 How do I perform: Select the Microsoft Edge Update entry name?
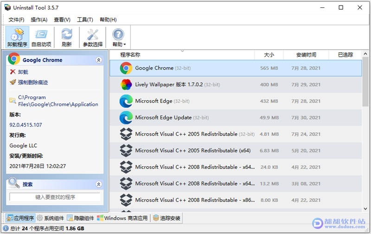coord(163,117)
